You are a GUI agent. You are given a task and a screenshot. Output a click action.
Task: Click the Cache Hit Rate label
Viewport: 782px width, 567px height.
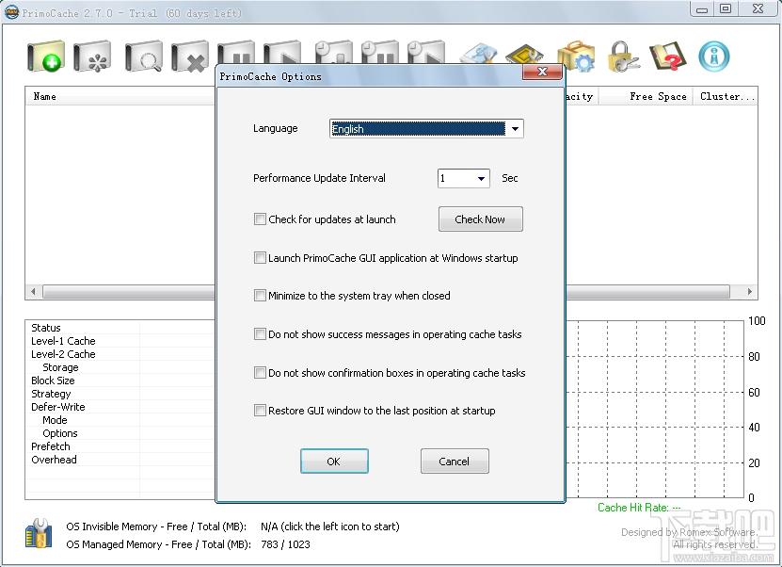pos(639,508)
